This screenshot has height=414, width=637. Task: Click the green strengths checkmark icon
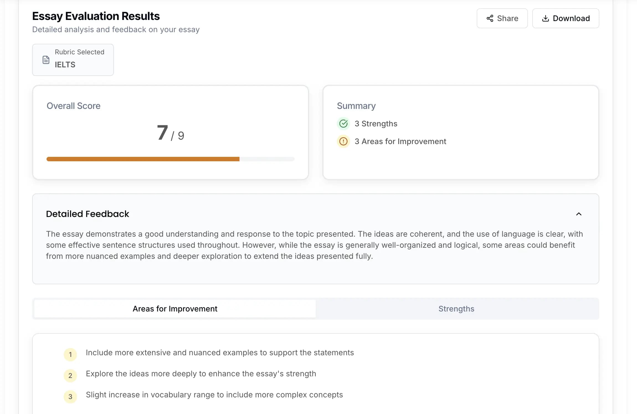343,124
